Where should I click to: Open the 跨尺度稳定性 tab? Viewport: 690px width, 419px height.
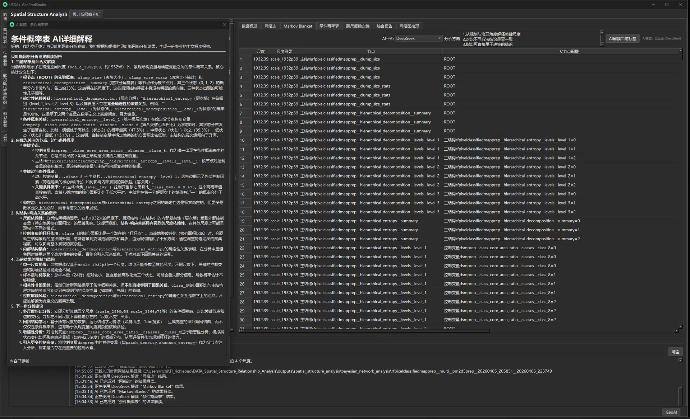pos(358,26)
